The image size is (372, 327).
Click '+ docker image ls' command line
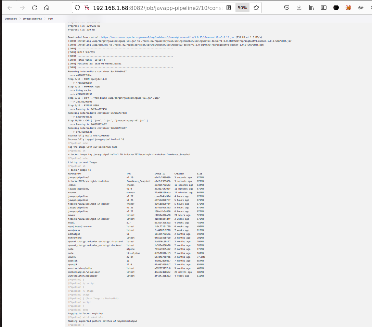click(79, 170)
